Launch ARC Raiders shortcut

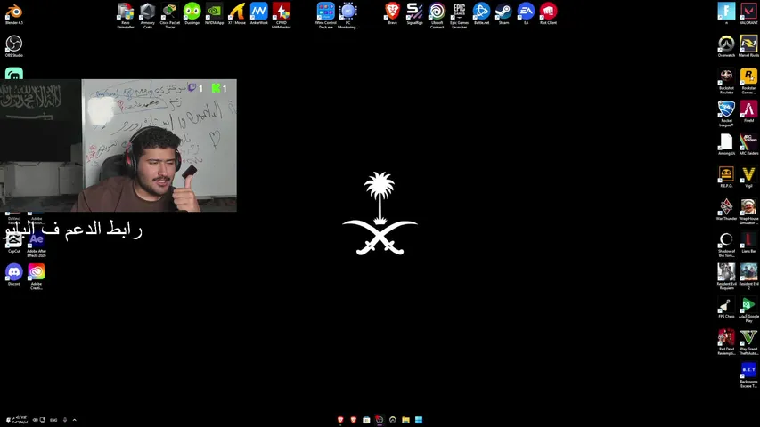(748, 144)
